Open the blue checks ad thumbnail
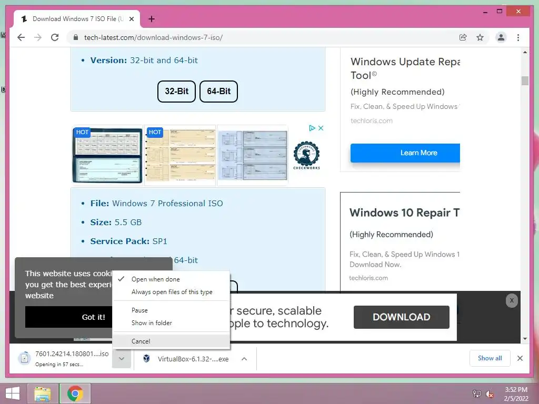Viewport: 539px width, 404px height. point(253,155)
